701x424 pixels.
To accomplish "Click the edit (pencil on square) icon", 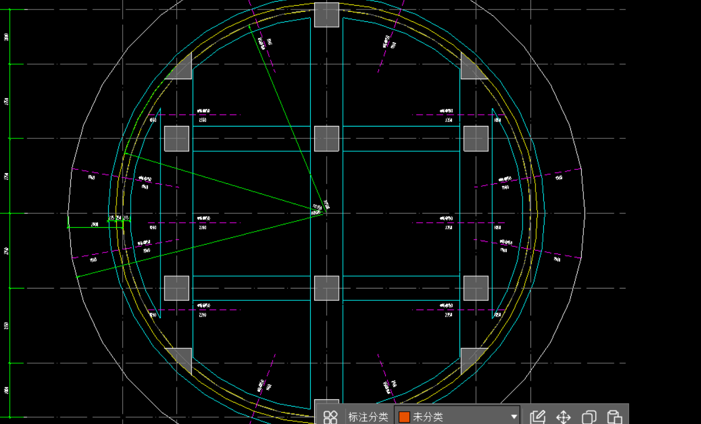I will [x=538, y=417].
